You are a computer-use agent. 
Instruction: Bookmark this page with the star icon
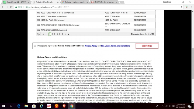pyautogui.click(x=181, y=7)
